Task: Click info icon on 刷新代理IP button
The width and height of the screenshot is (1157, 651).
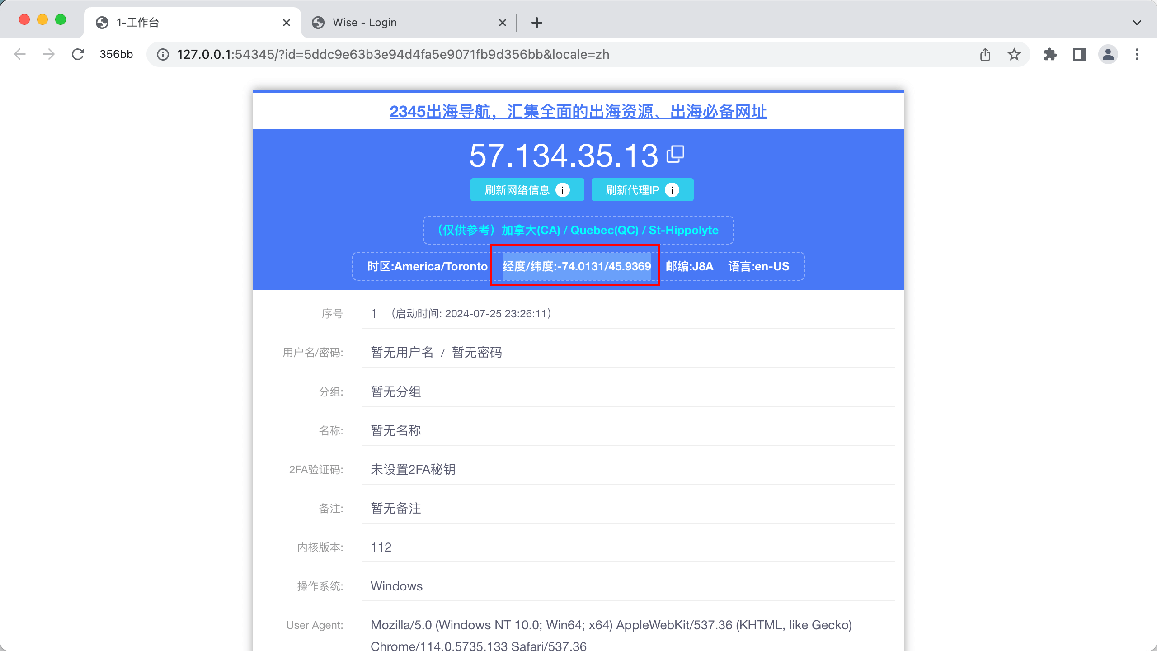Action: (x=672, y=190)
